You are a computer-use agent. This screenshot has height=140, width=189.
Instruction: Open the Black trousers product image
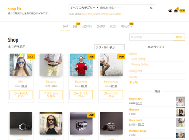81,65
